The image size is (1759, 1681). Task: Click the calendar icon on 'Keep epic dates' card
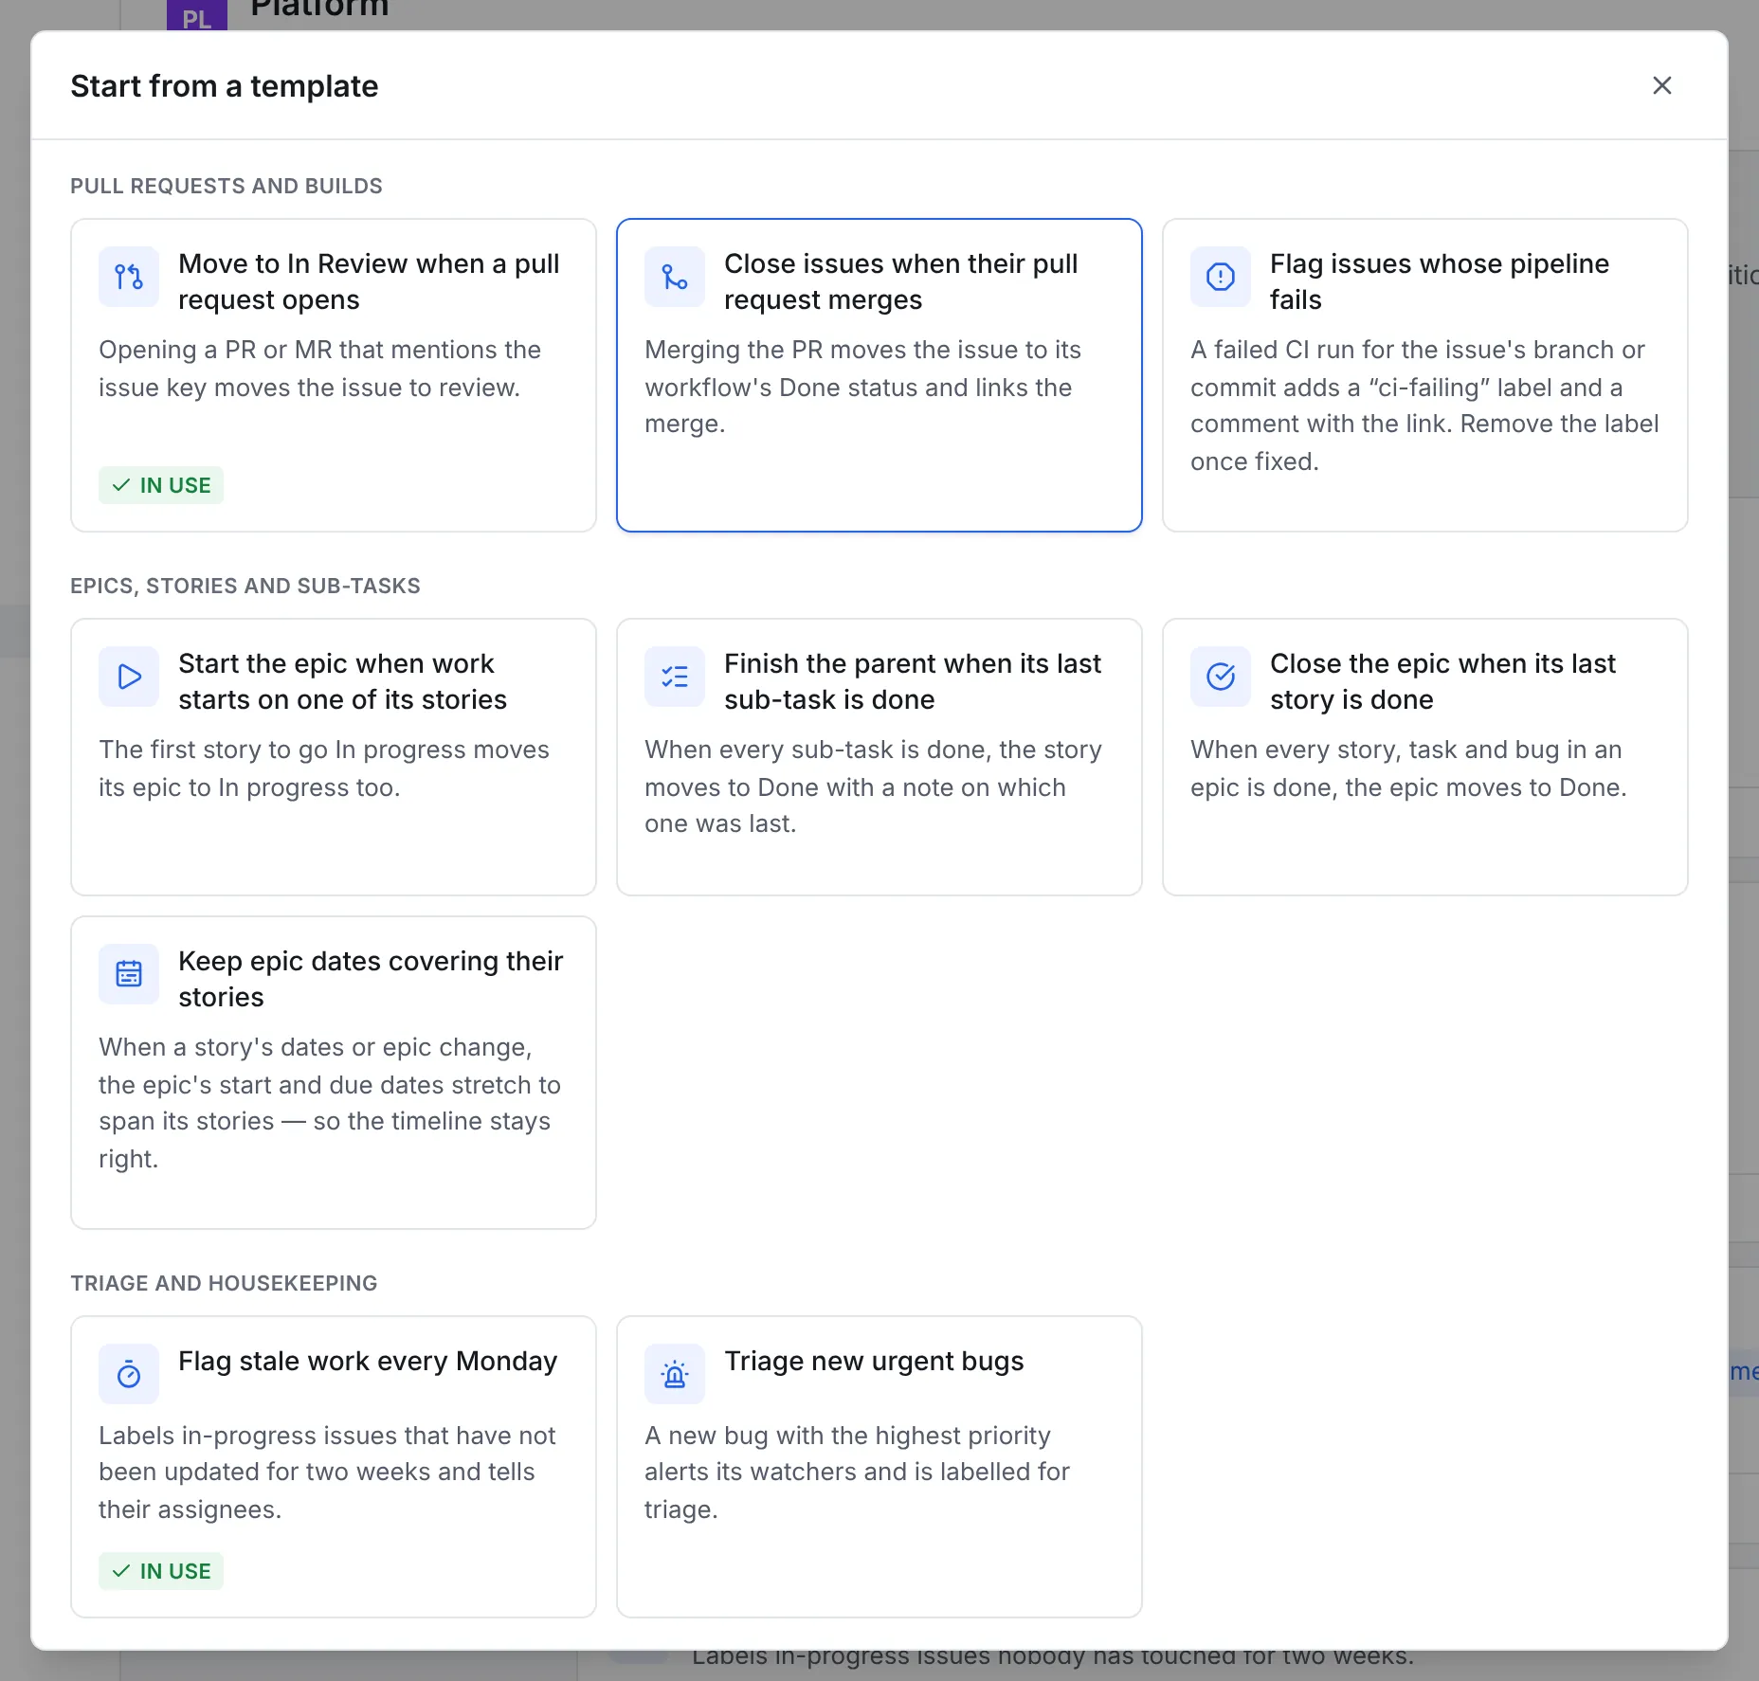pyautogui.click(x=129, y=974)
